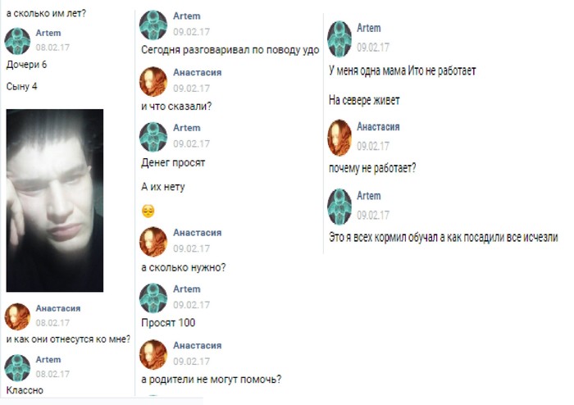574x405 pixels.
Task: Click Анастасия's avatar above 'почему не работает?'
Action: 339,138
